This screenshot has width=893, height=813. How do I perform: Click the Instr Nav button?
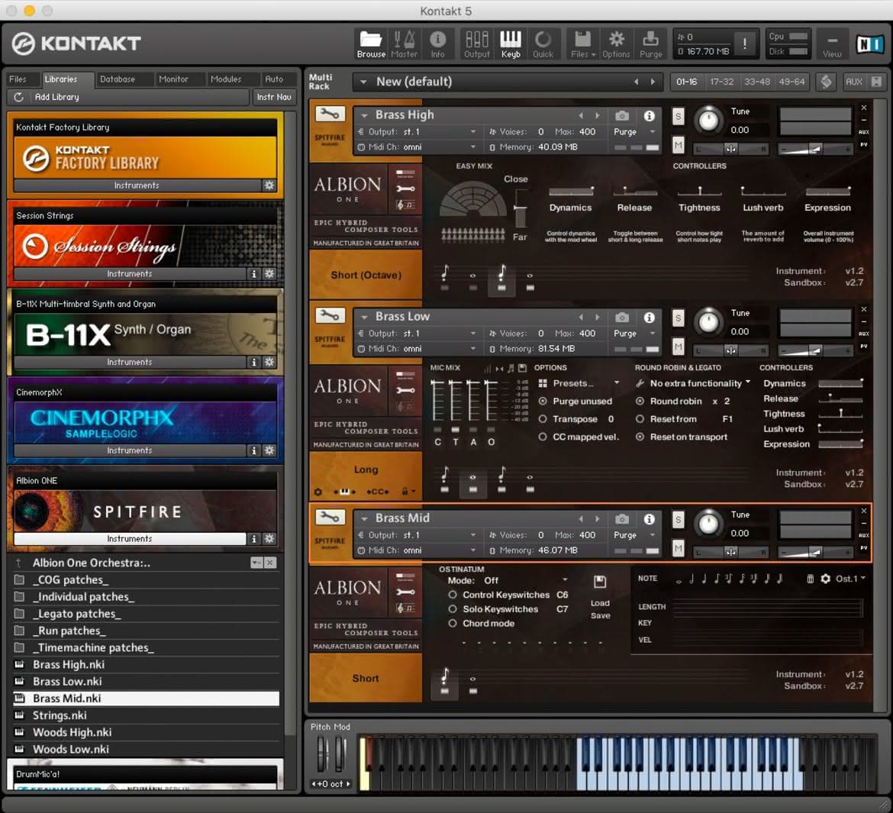pos(274,97)
